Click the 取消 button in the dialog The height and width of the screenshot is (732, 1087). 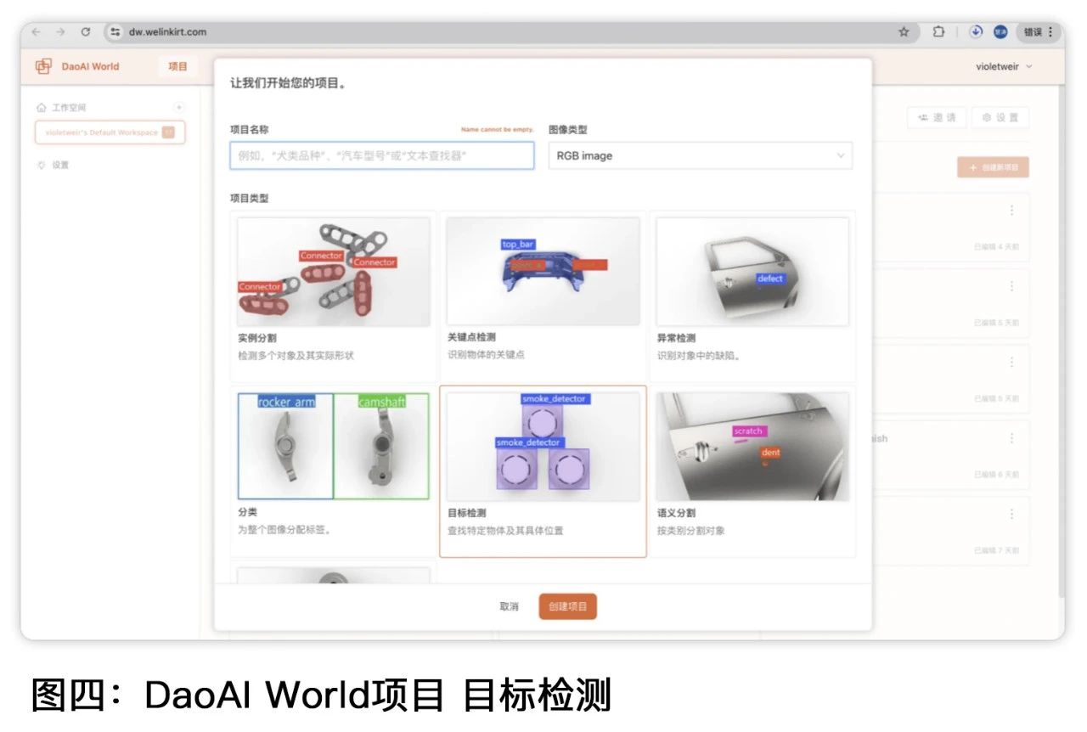(x=509, y=606)
